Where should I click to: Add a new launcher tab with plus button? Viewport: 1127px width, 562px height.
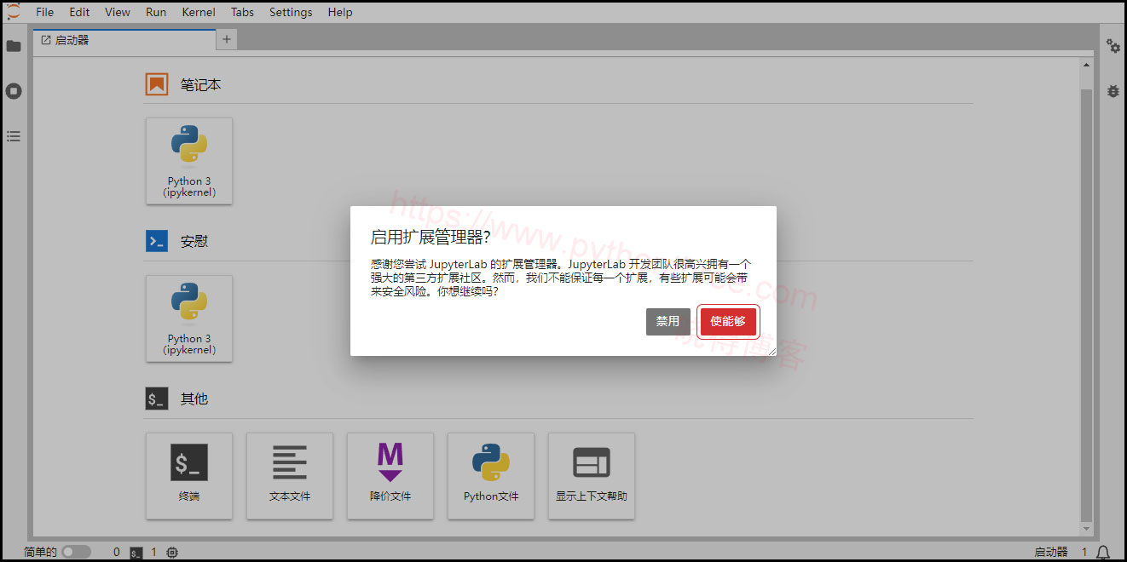coord(227,39)
